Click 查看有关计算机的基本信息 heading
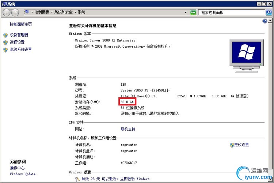The height and width of the screenshot is (183, 274). (93, 26)
